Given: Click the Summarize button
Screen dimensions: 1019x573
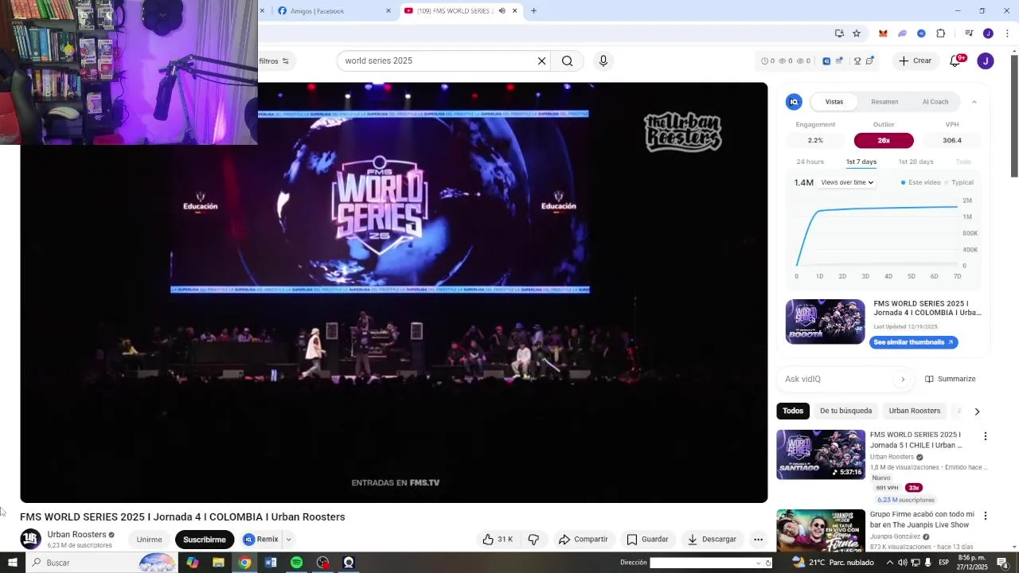Looking at the screenshot, I should tap(950, 379).
